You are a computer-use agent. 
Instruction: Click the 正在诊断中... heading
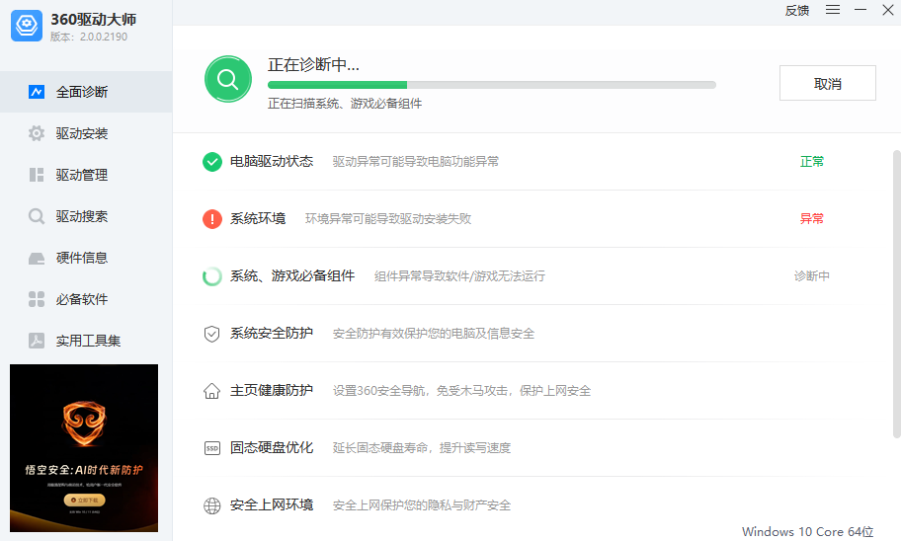(x=314, y=65)
